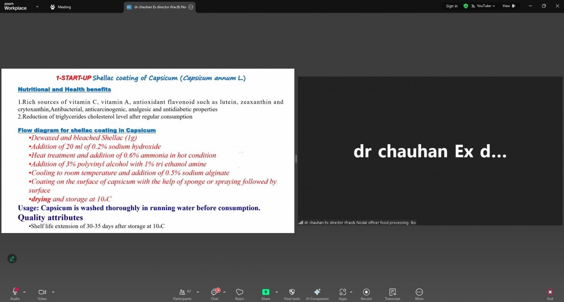Open the View layout menu
The image size is (564, 302).
[509, 6]
